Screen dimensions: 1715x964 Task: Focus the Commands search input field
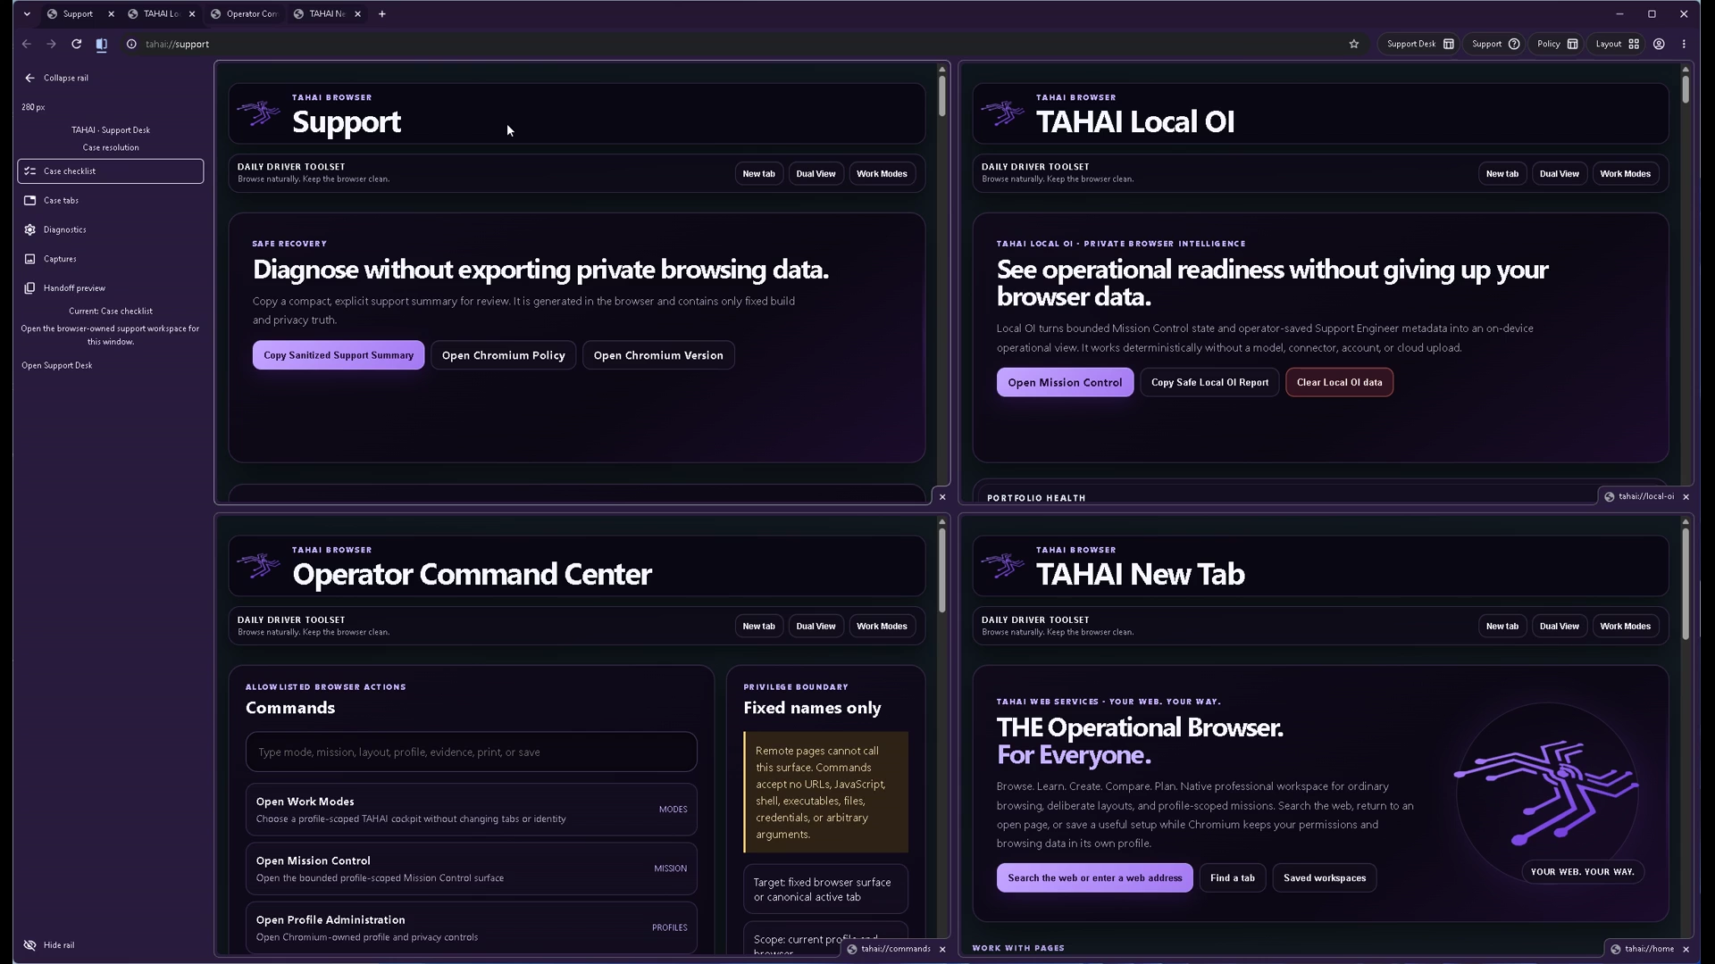(472, 752)
